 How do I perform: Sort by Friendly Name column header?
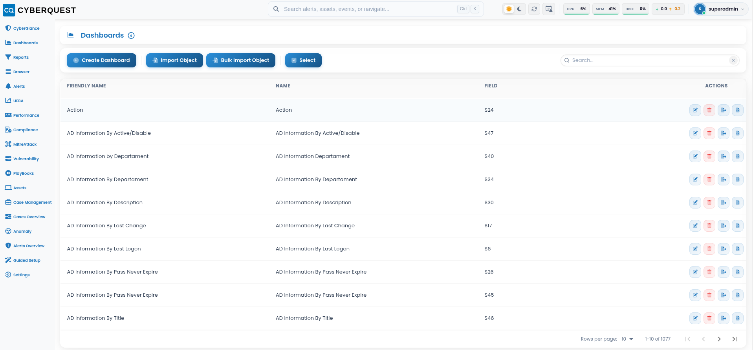[86, 86]
